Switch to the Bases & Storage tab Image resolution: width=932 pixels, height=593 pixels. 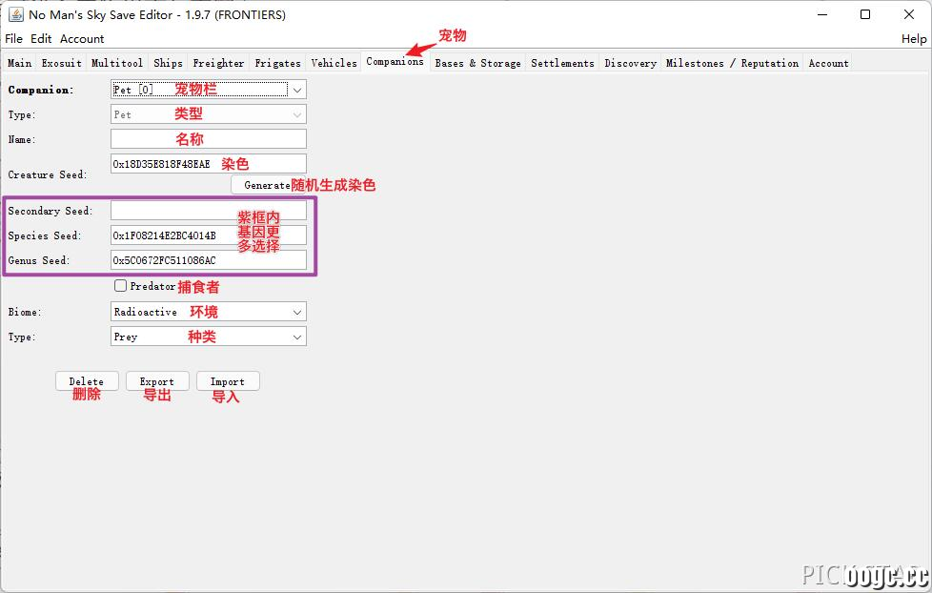477,63
